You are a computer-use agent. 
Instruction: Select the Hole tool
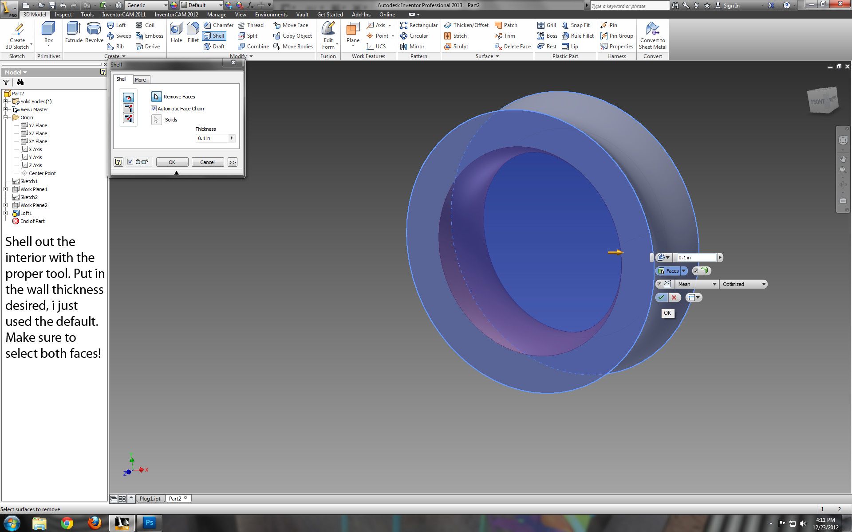176,33
